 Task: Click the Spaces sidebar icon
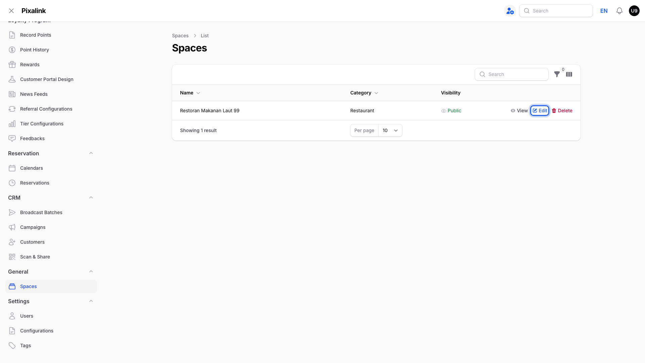[12, 286]
